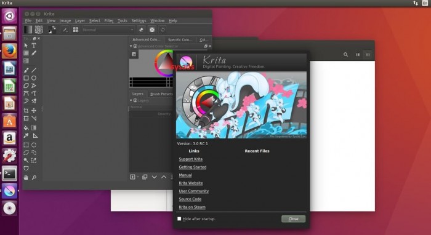This screenshot has width=431, height=235.
Task: Open the User Community link
Action: 194,191
